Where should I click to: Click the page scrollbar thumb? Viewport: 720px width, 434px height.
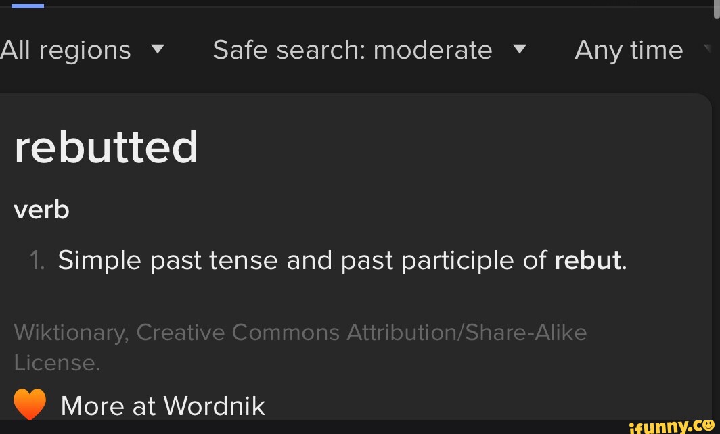[717, 8]
